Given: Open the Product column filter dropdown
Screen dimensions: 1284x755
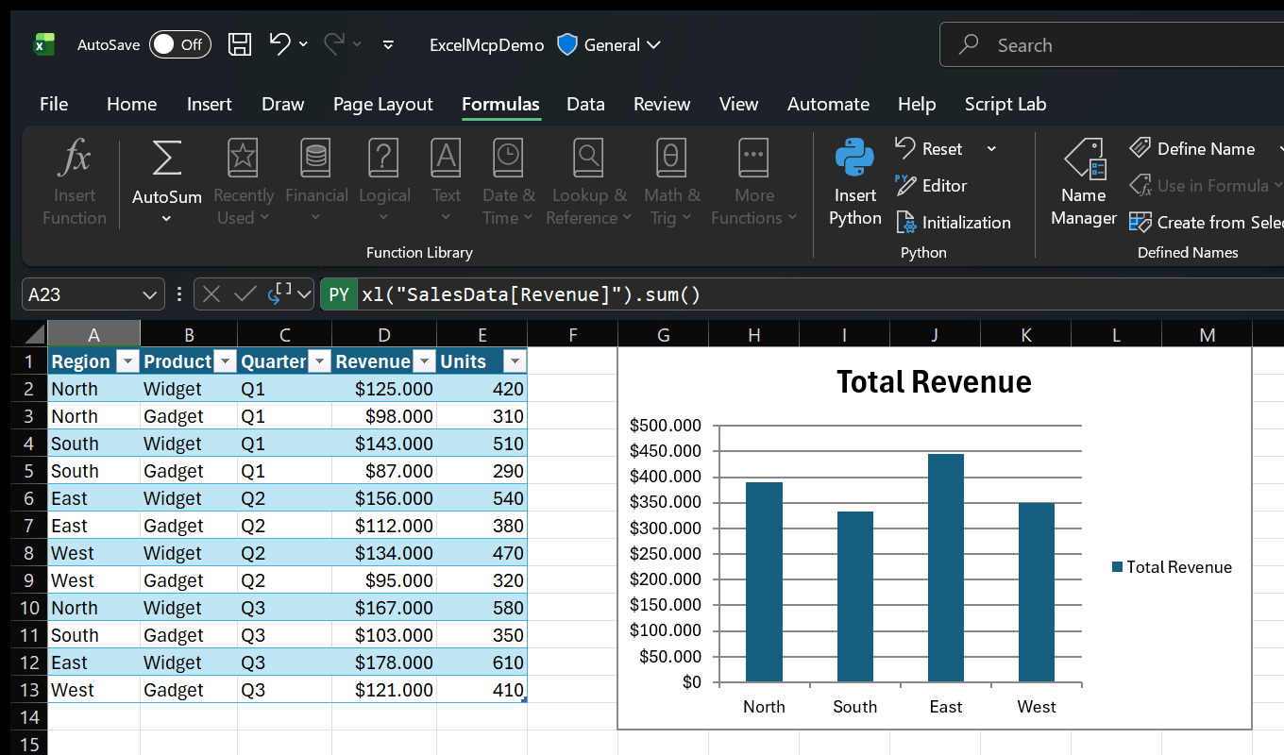Looking at the screenshot, I should 225,361.
